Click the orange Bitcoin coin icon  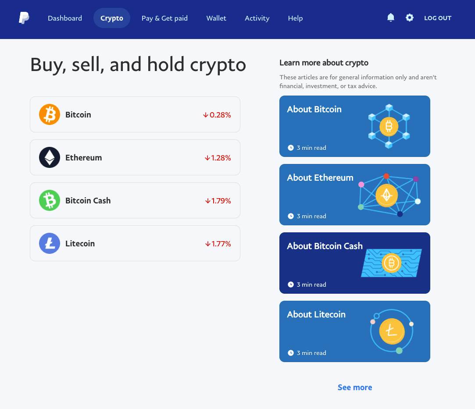50,114
